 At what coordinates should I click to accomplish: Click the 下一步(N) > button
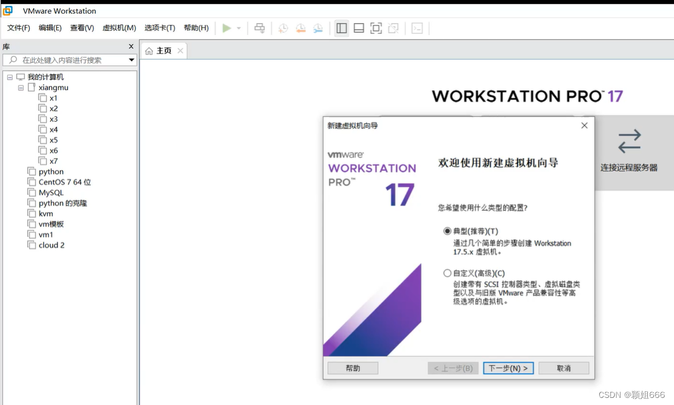(x=508, y=368)
